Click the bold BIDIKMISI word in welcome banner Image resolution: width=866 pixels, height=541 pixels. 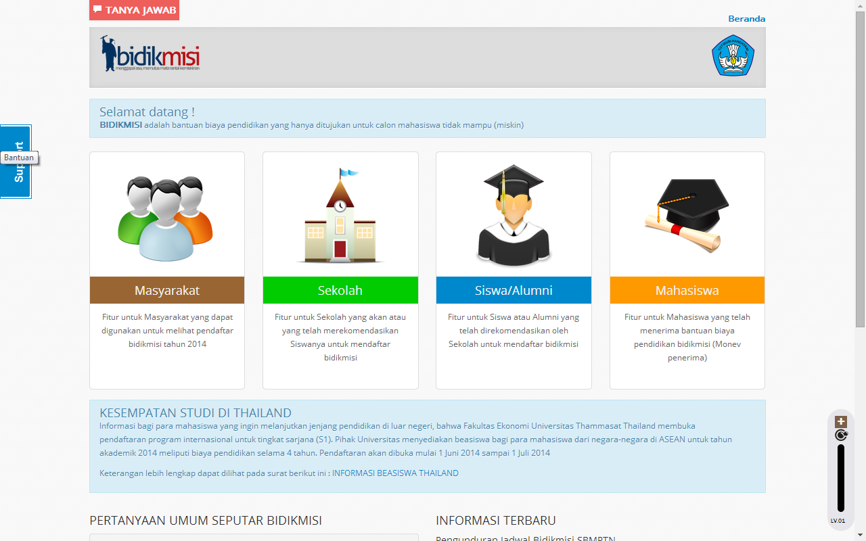120,125
